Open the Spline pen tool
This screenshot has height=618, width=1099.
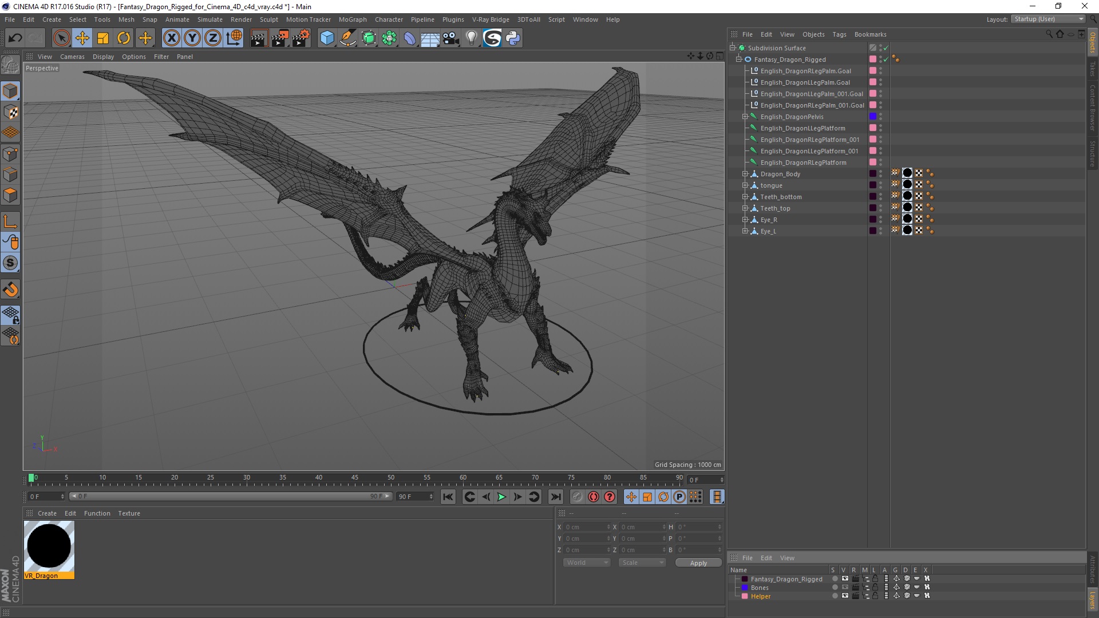348,38
